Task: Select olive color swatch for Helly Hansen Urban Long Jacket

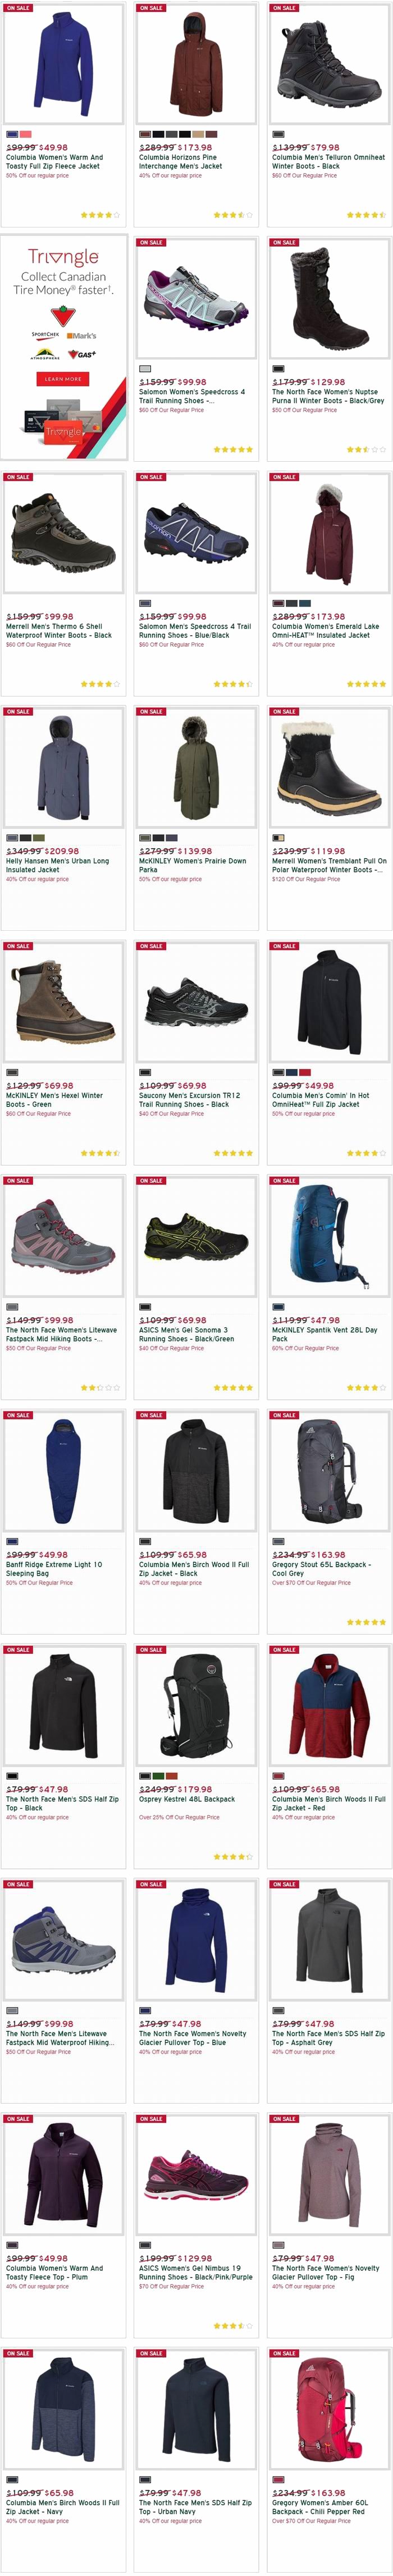Action: [39, 837]
